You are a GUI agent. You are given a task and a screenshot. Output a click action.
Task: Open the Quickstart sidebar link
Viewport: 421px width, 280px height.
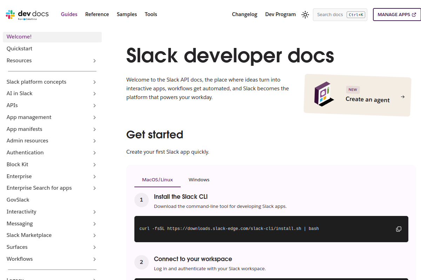tap(52, 49)
